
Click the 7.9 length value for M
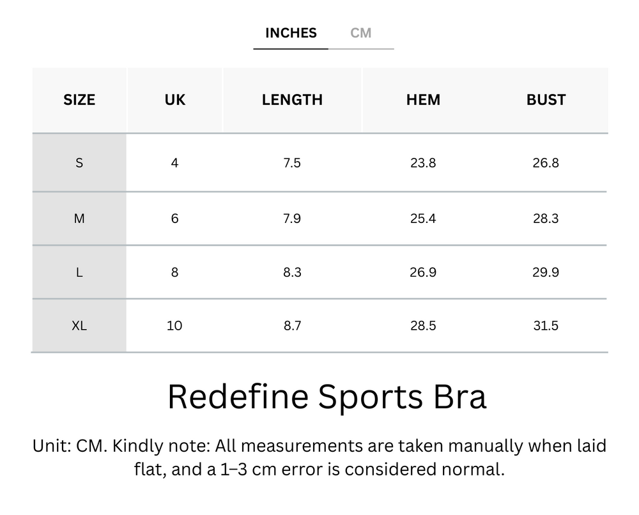point(292,218)
